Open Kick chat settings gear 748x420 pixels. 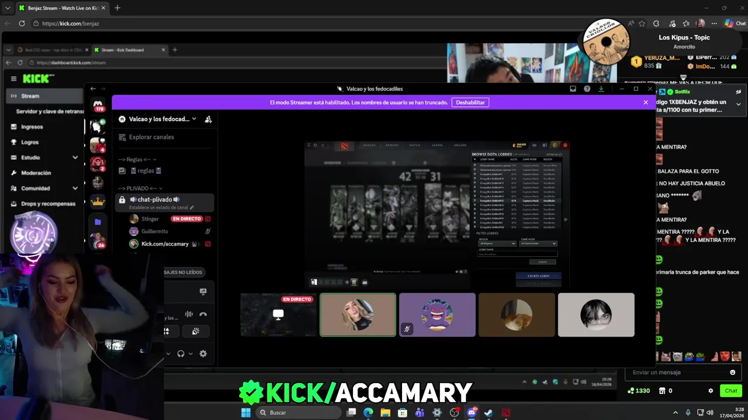[711, 391]
